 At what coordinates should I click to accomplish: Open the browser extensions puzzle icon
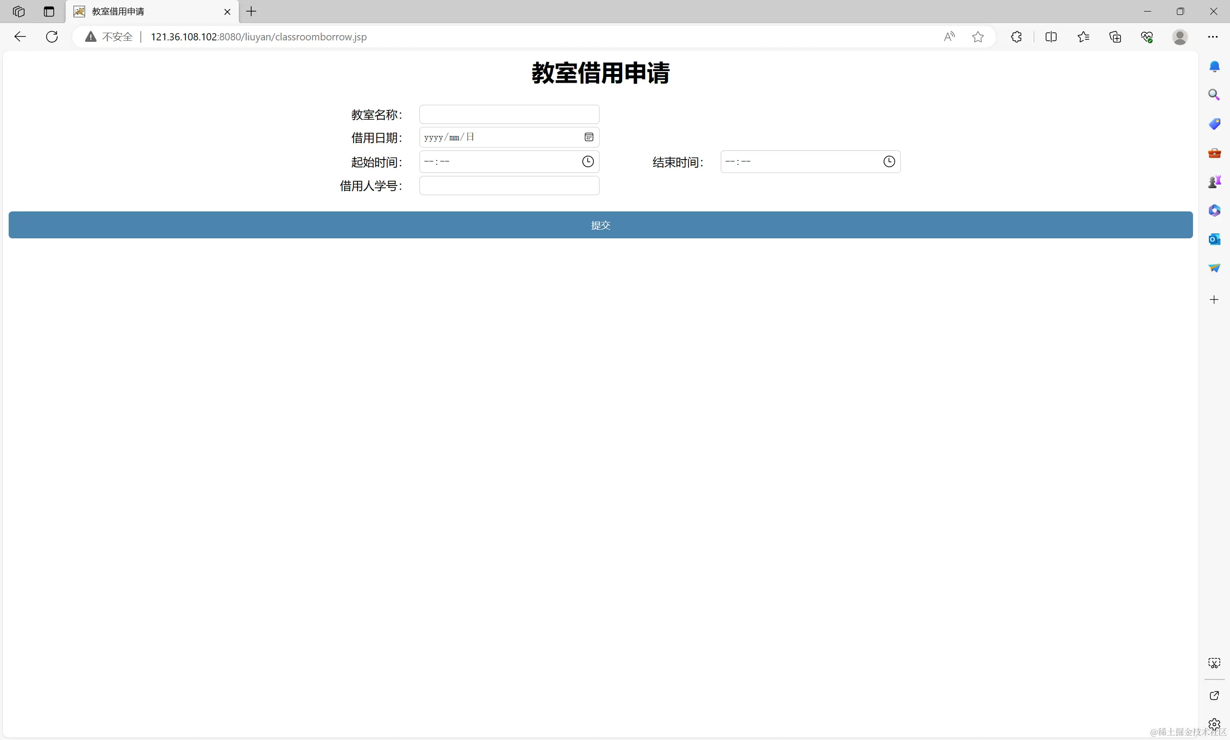[1016, 37]
